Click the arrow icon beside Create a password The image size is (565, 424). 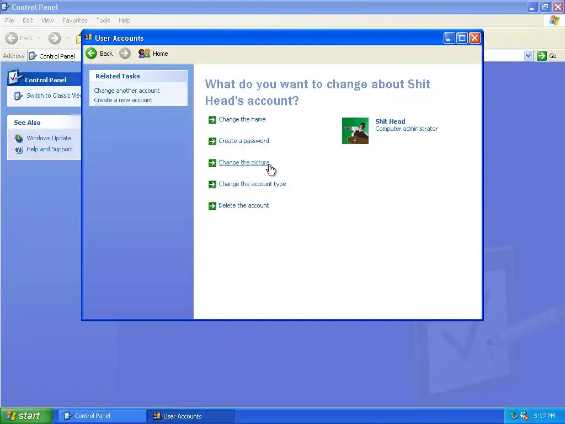click(x=212, y=141)
